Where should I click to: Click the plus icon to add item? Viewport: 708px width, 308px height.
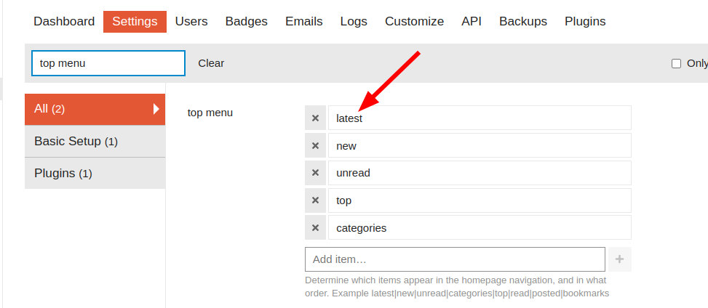620,259
